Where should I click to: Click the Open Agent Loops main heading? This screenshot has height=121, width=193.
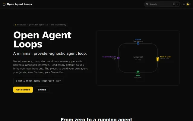42,40
